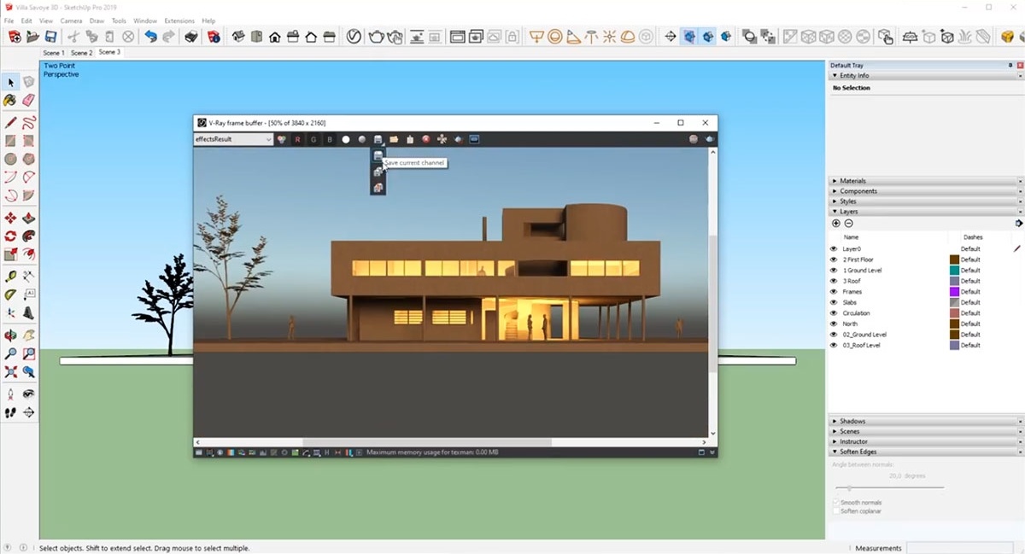The image size is (1025, 554).
Task: Toggle red channel in frame buffer
Action: [297, 139]
